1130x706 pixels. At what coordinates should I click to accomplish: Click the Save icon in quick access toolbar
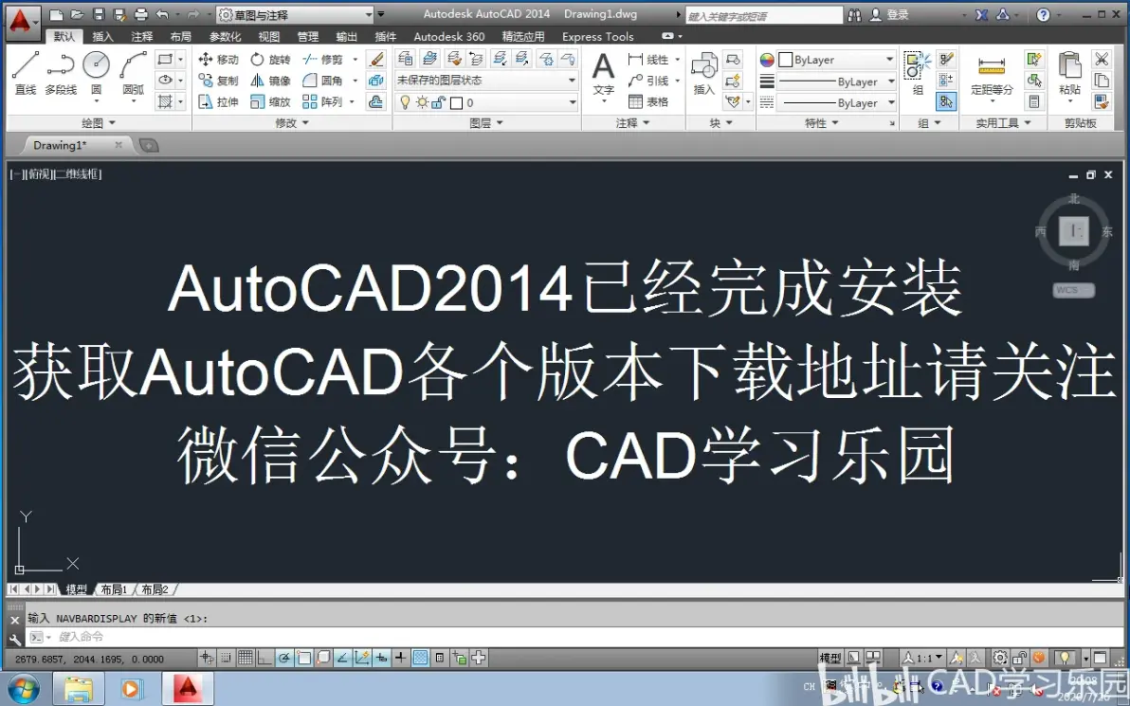[x=99, y=14]
